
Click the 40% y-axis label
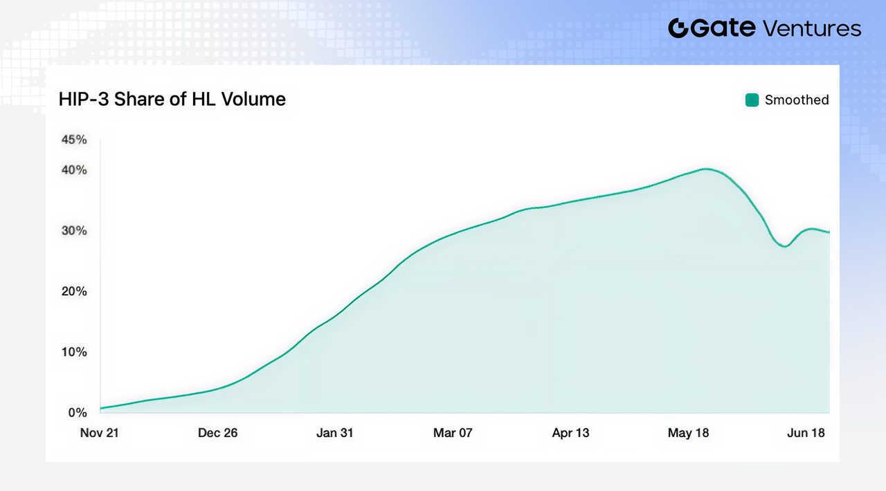pos(74,170)
